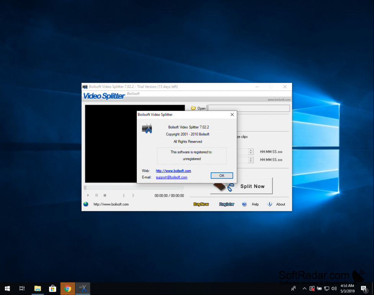The image size is (374, 295).
Task: Open the Windows Start menu
Action: (7, 288)
